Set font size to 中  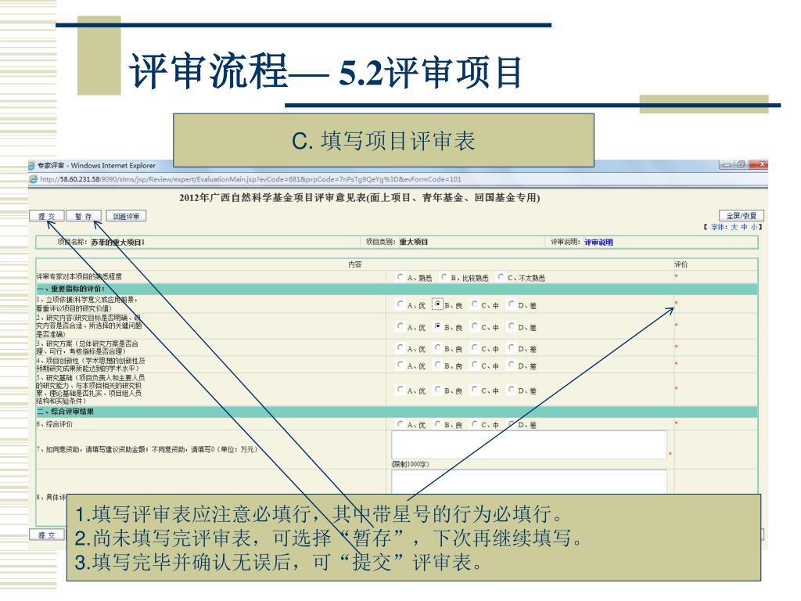(x=745, y=227)
